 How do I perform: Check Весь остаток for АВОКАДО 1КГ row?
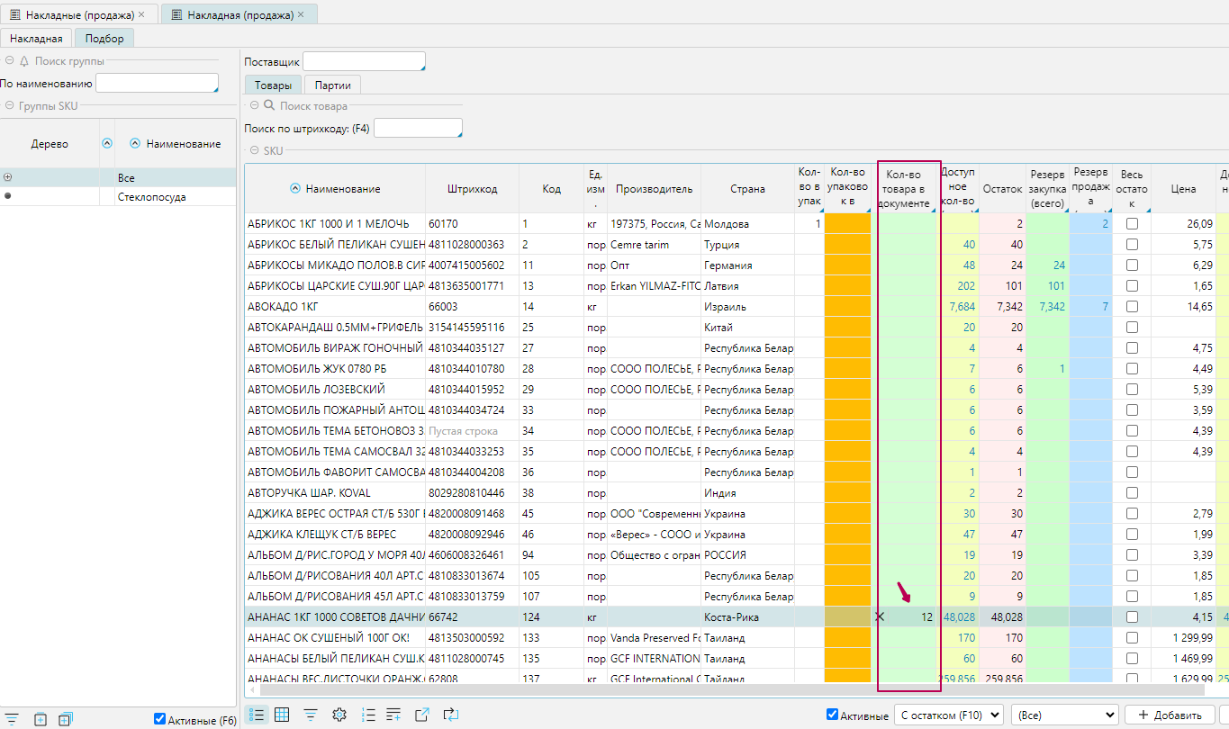[1132, 307]
